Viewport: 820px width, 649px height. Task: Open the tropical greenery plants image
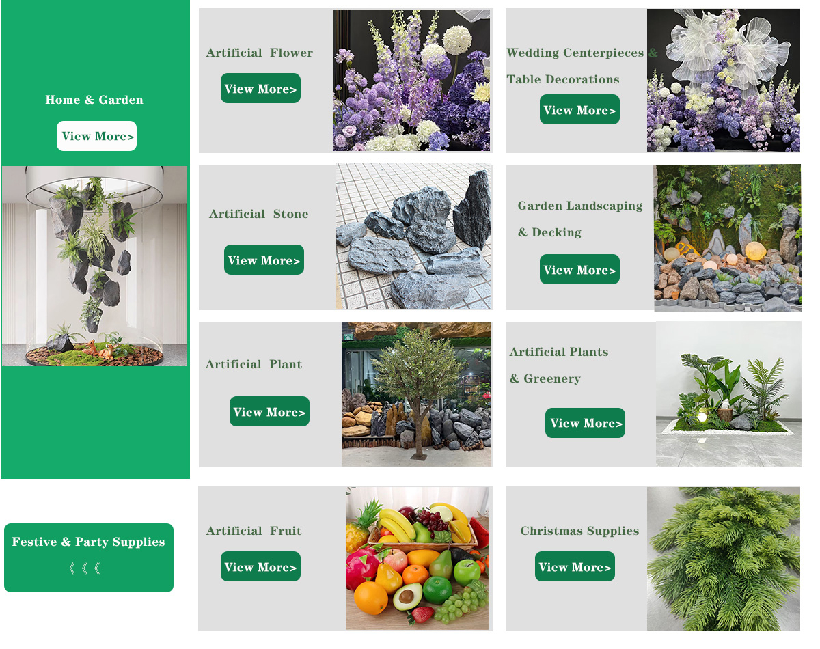pyautogui.click(x=728, y=394)
